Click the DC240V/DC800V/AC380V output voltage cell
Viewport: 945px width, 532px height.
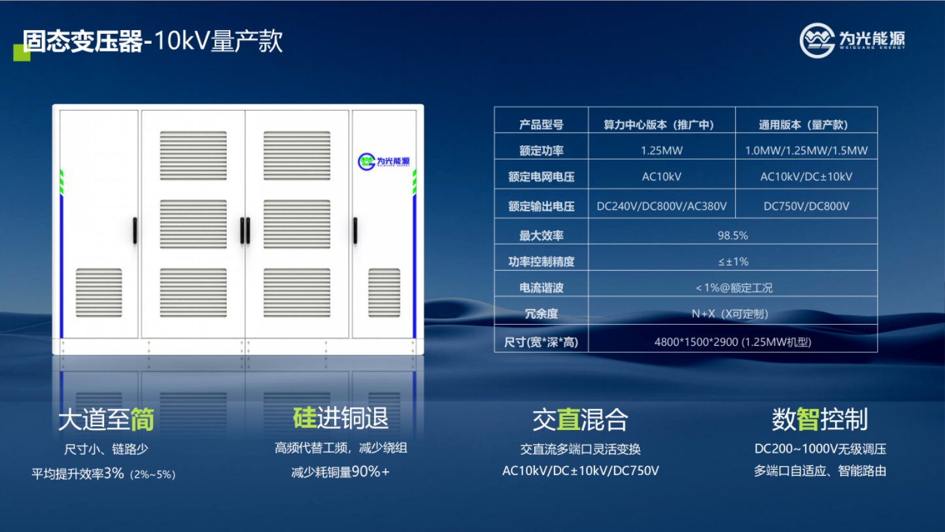pyautogui.click(x=661, y=206)
